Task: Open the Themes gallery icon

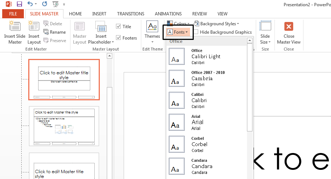Action: coord(152,26)
